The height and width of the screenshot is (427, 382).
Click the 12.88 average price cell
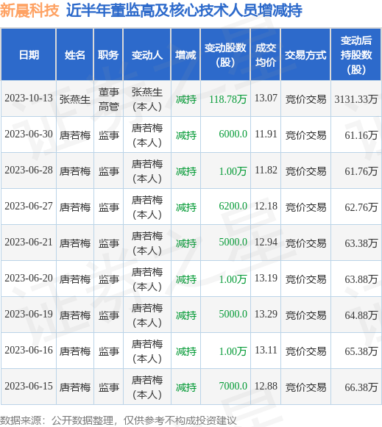point(266,386)
